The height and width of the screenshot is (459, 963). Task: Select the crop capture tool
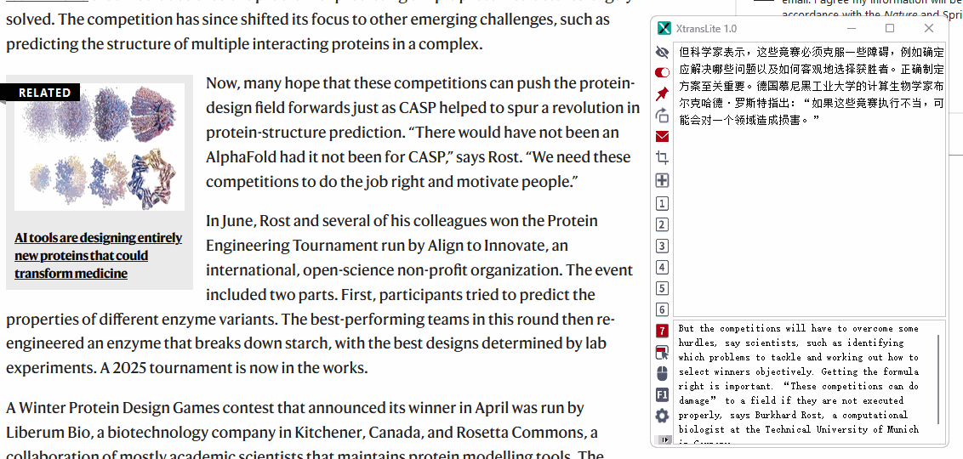(663, 158)
